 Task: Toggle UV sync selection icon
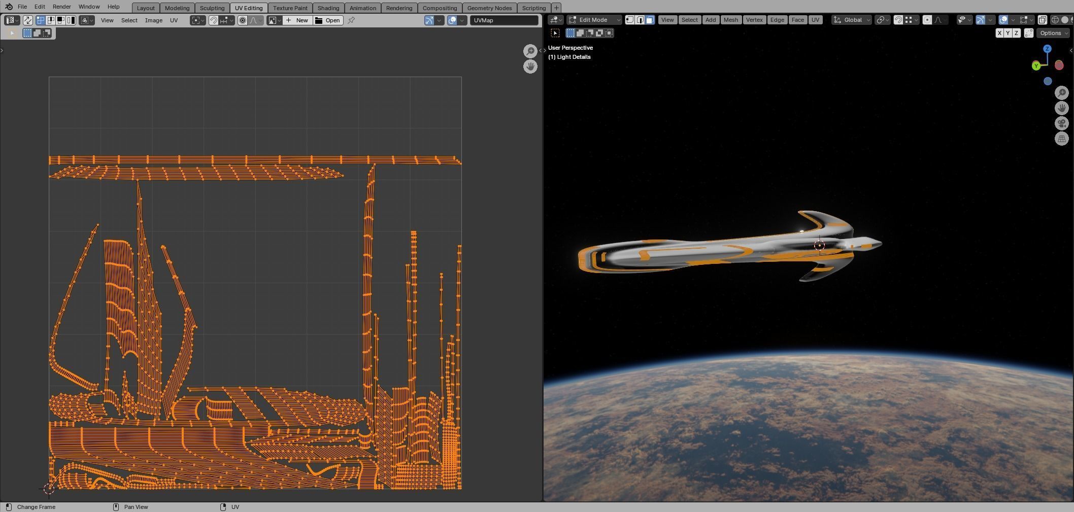pyautogui.click(x=28, y=20)
